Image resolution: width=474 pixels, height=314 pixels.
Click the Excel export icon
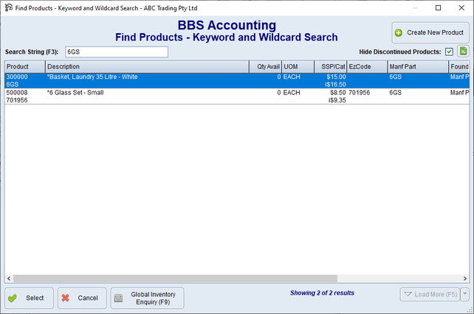point(463,52)
